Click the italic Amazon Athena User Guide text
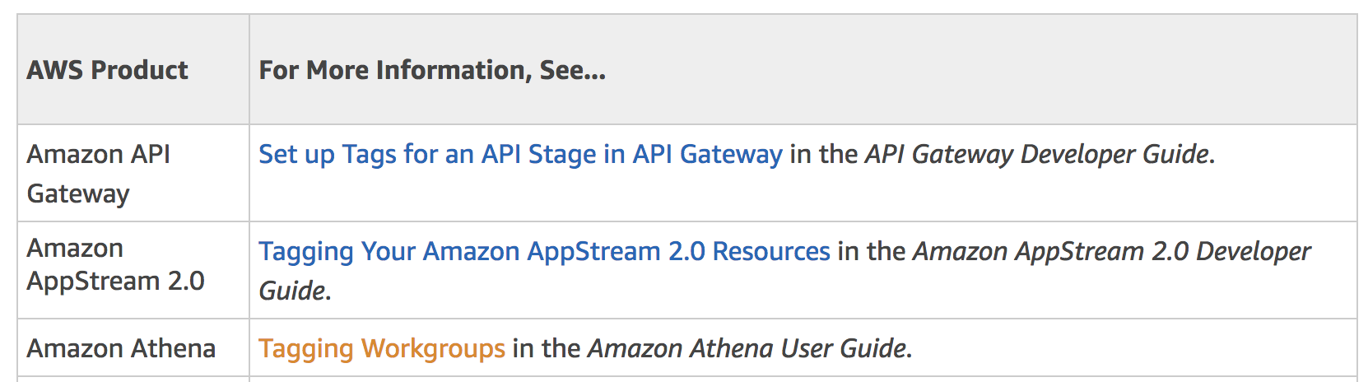The height and width of the screenshot is (382, 1368). (747, 348)
